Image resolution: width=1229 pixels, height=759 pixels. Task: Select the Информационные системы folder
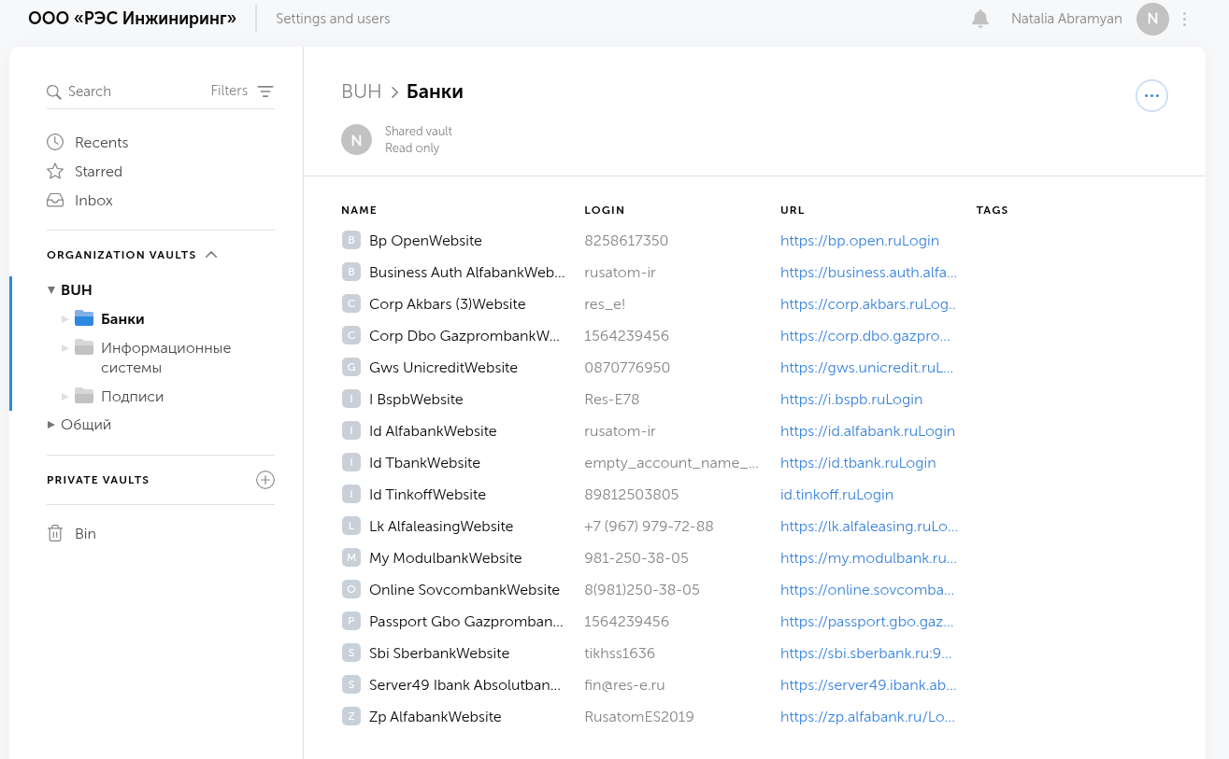point(165,358)
